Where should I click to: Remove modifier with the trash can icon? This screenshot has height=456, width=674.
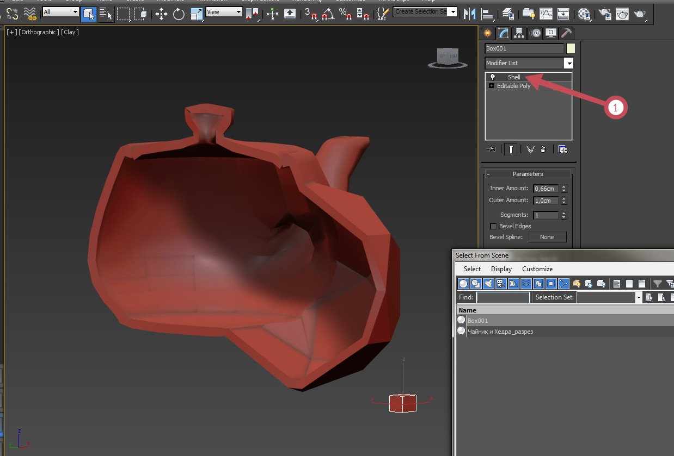(x=543, y=149)
